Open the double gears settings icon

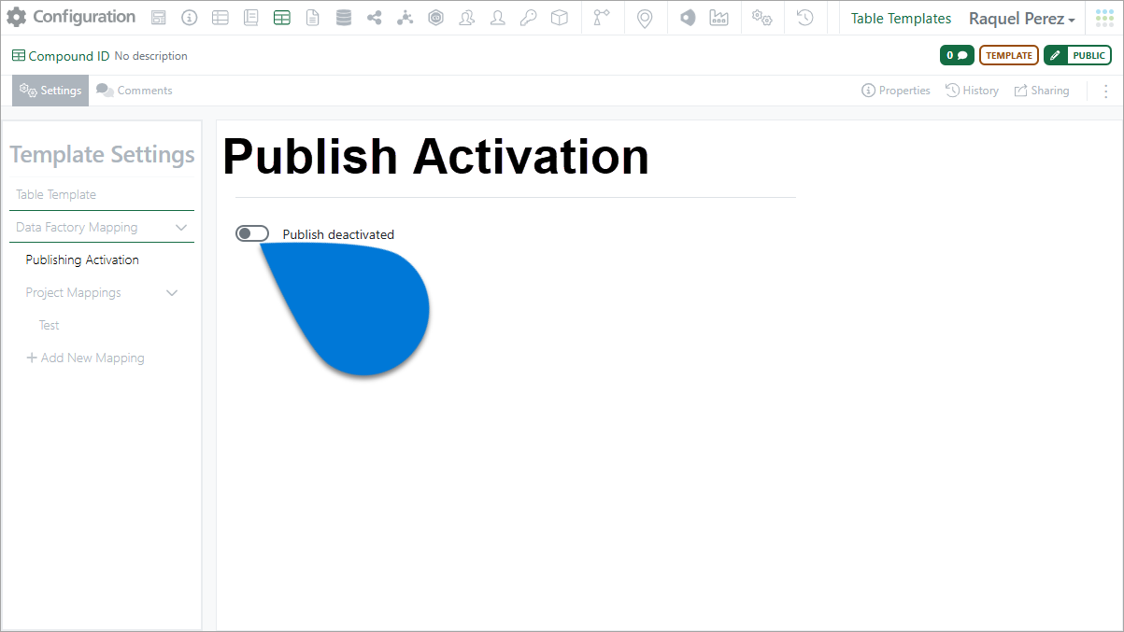(x=761, y=18)
